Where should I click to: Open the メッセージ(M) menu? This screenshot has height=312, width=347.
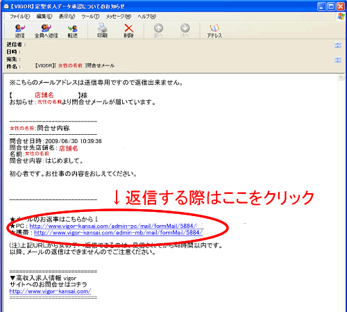pos(119,17)
